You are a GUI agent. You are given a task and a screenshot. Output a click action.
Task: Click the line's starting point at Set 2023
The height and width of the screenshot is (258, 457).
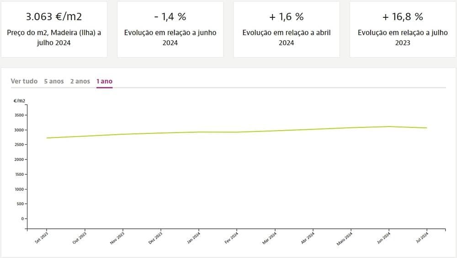47,138
